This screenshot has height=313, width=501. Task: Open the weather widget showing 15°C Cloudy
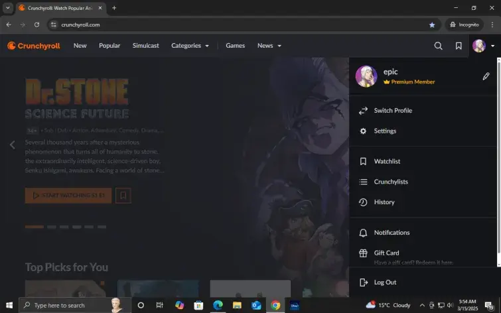[388, 305]
